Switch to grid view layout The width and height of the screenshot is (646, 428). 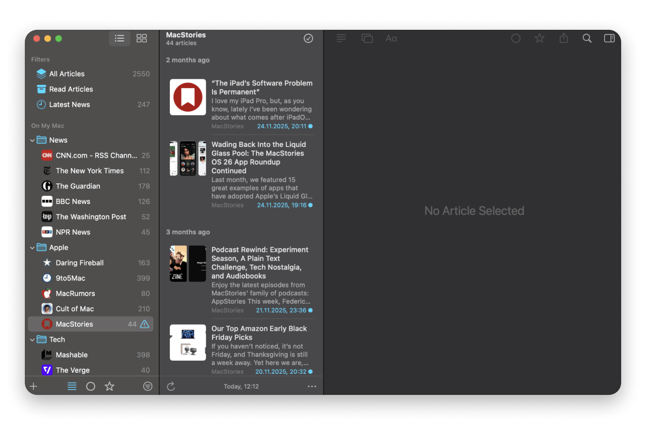point(141,38)
